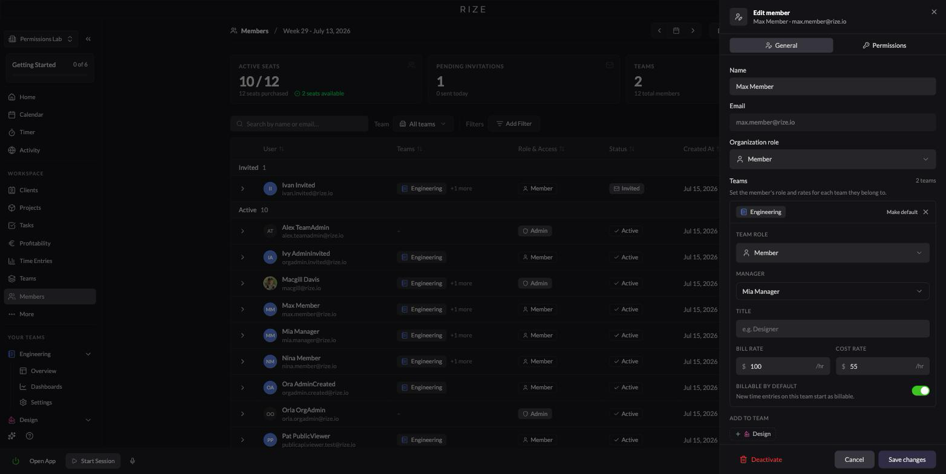The height and width of the screenshot is (474, 946).
Task: Click Start Session button
Action: pyautogui.click(x=93, y=461)
